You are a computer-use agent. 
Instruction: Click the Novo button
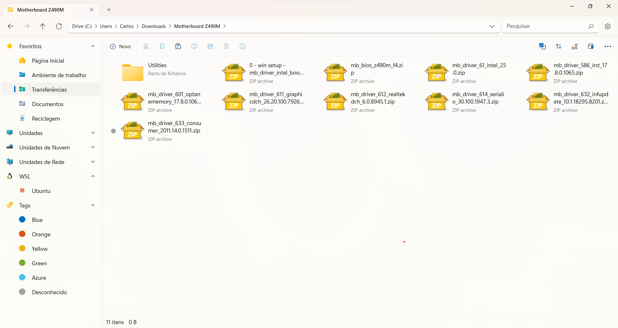[120, 46]
